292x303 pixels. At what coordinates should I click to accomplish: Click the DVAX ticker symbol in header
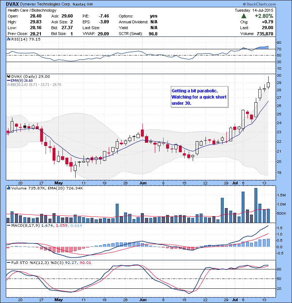(12, 4)
